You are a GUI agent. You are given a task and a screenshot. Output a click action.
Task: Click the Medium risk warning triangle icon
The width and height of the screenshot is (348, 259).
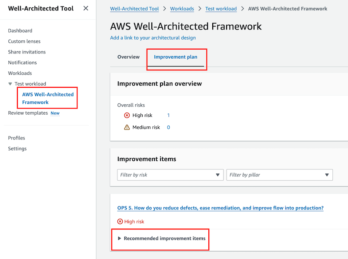[127, 127]
